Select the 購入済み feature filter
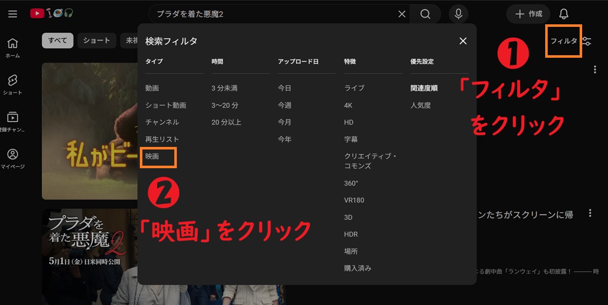This screenshot has height=305, width=608. (358, 269)
